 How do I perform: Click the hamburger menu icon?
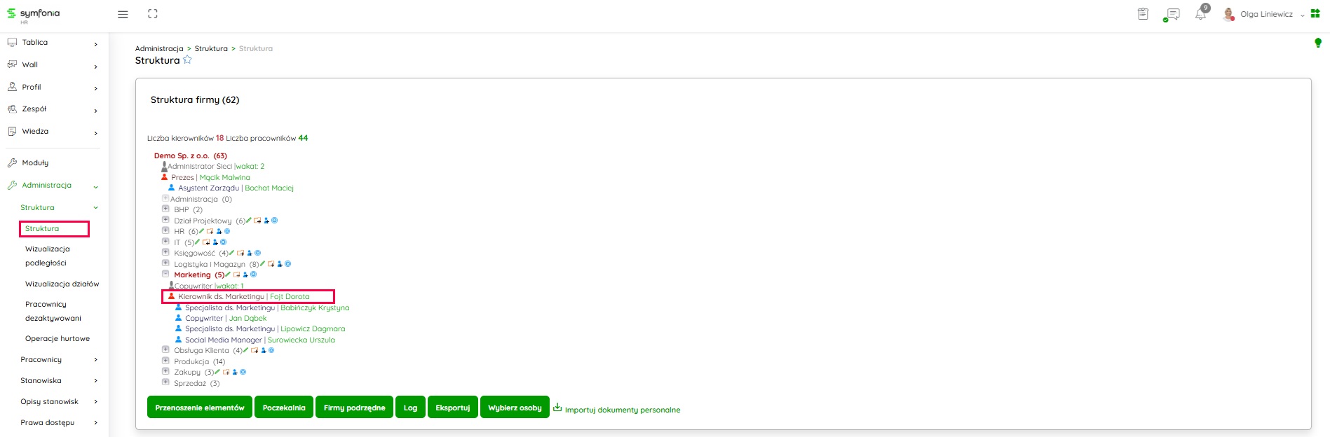(x=123, y=14)
